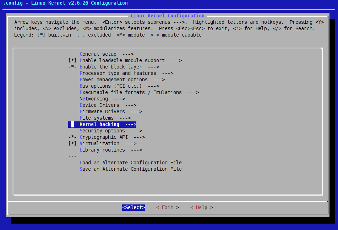Open the General setup submenu
The image size is (338, 230).
tap(107, 54)
